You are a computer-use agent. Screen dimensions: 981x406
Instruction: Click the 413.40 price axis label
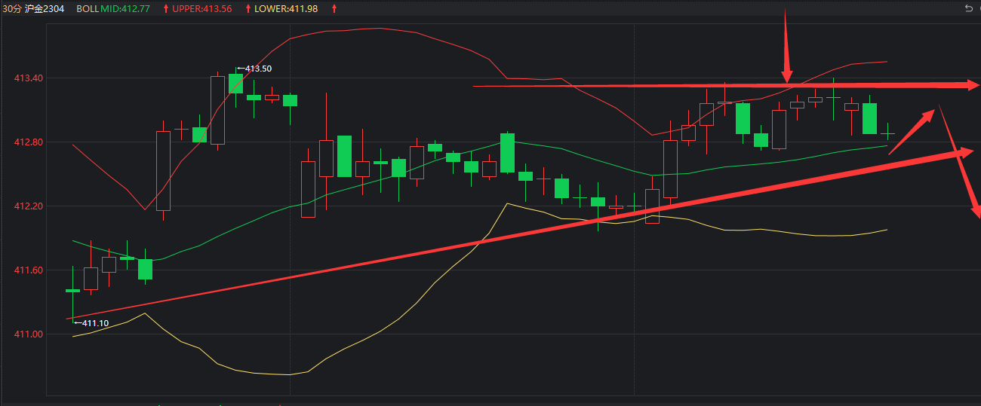[28, 78]
